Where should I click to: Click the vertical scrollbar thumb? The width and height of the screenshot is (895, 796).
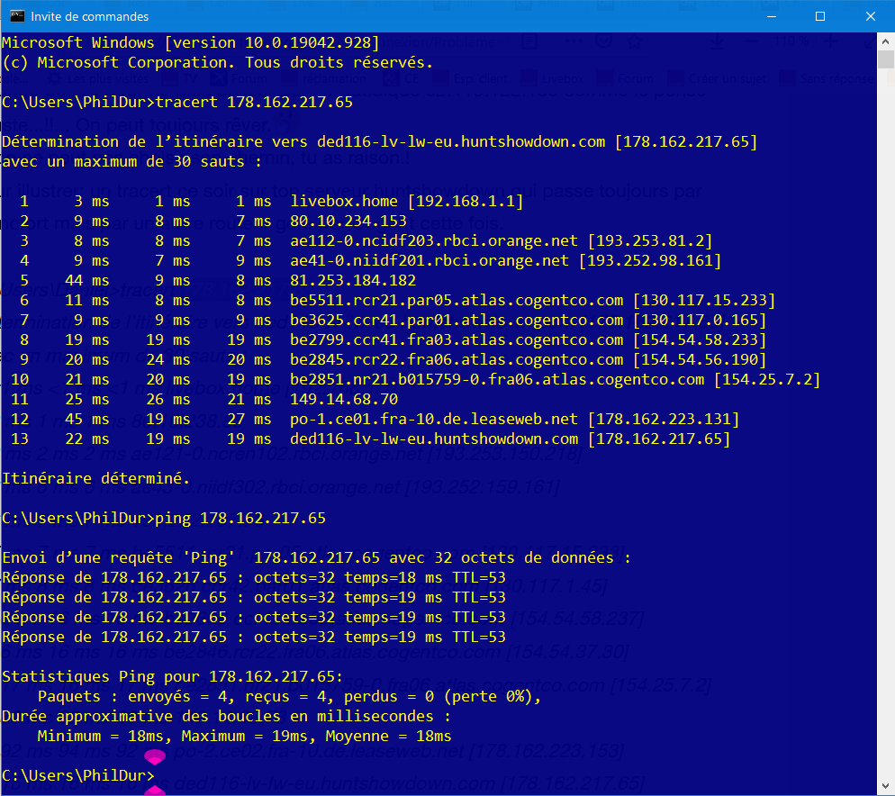coord(885,59)
